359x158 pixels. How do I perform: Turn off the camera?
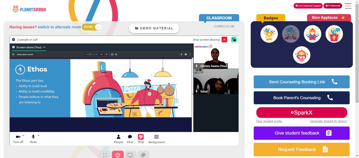(x=18, y=139)
